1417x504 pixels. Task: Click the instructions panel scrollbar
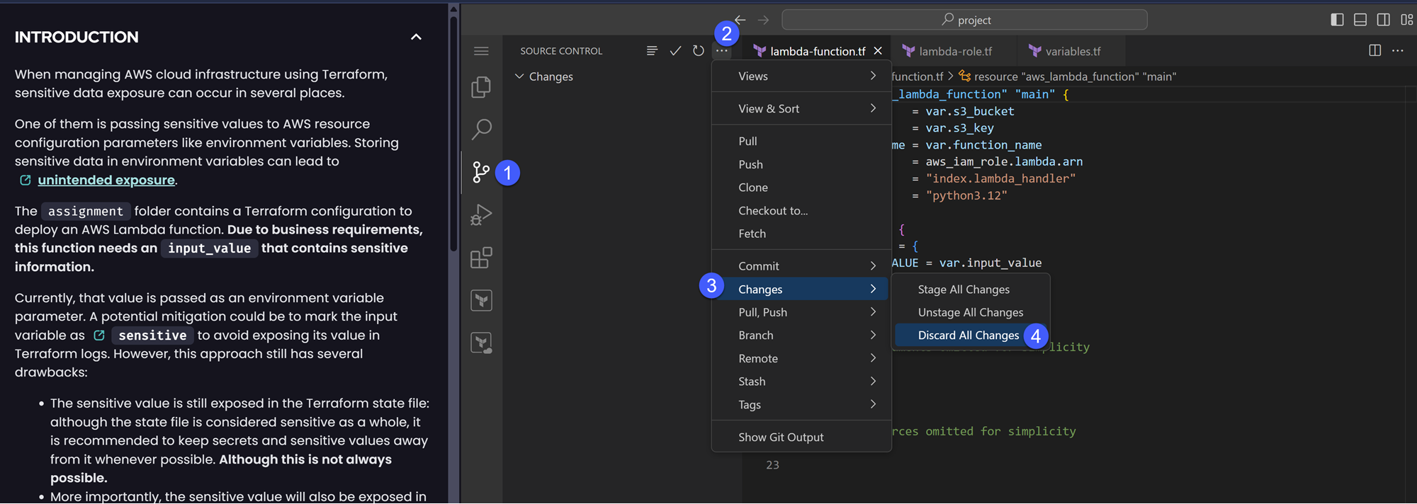[453, 134]
